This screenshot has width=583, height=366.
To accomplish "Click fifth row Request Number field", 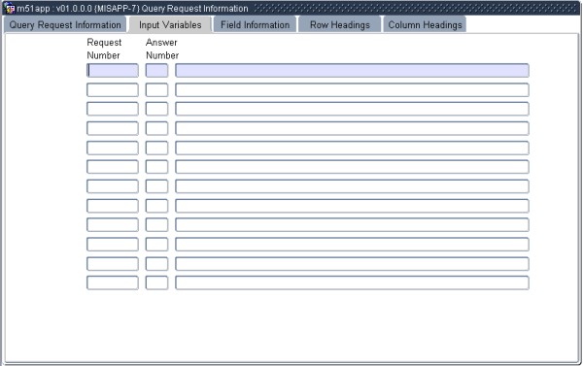I will (x=113, y=148).
